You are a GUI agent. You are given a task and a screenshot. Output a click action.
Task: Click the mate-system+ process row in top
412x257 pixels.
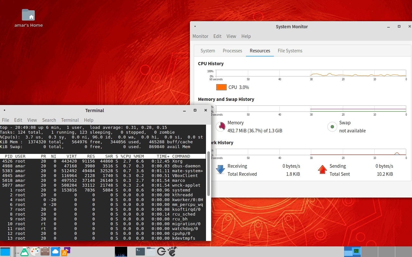[103, 171]
